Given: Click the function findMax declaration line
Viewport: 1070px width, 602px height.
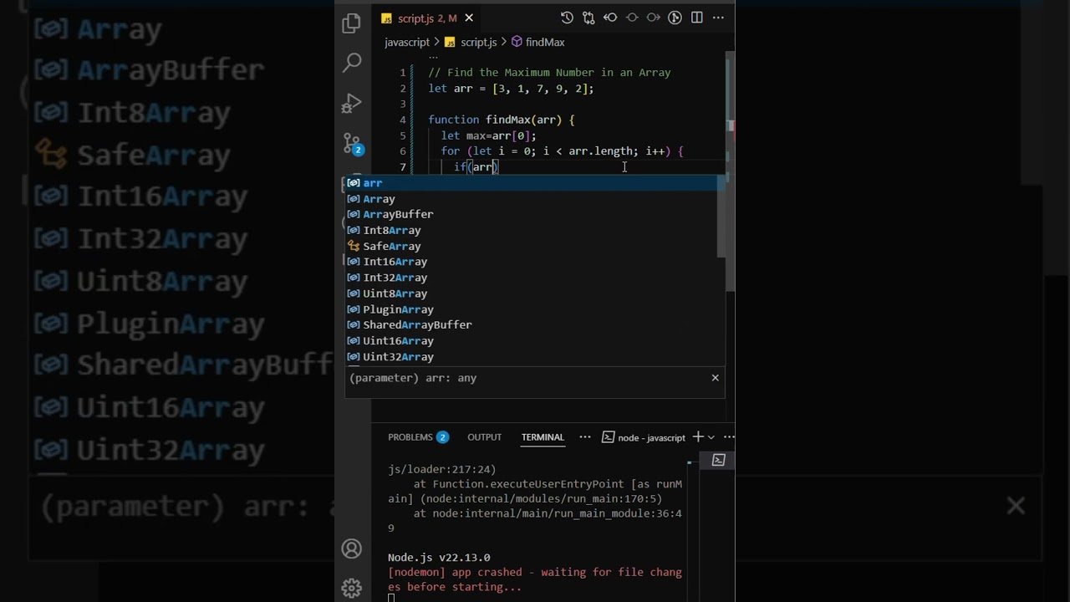Looking at the screenshot, I should [502, 120].
